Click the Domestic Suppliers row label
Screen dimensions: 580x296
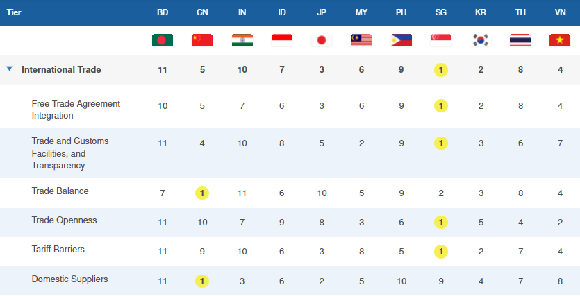[69, 279]
